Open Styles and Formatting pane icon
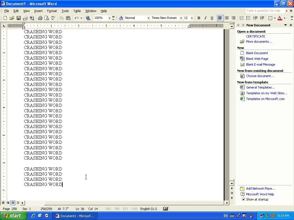 (121, 18)
